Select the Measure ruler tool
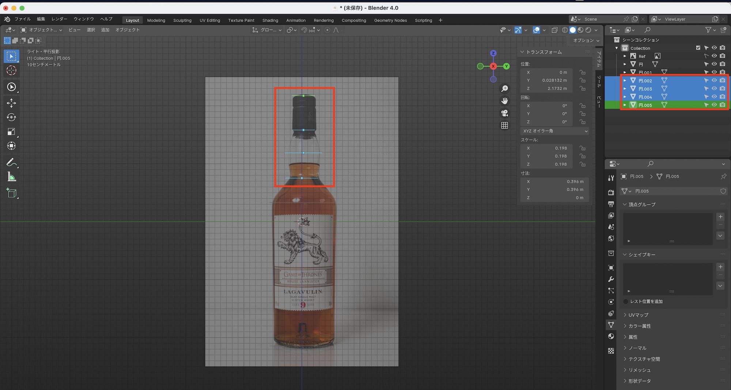731x390 pixels. click(x=11, y=177)
